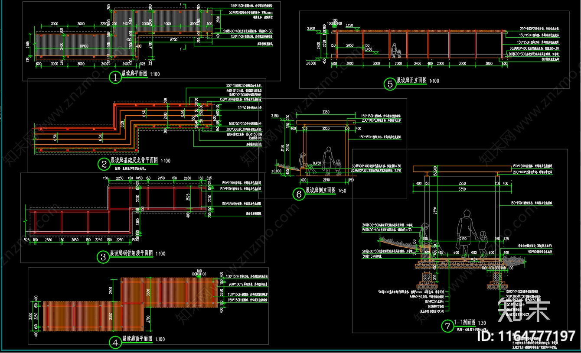Click the circled number 7 drawing marker
Screen dimensions: 581x353
coord(447,326)
